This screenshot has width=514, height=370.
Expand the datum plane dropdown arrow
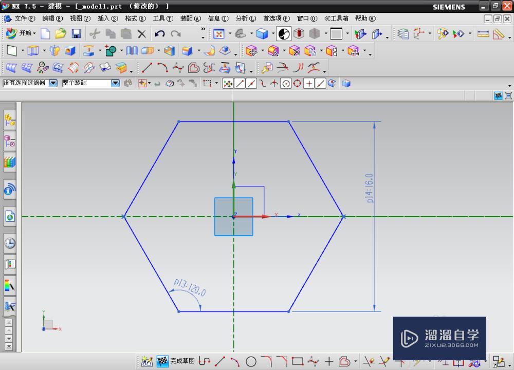[x=23, y=51]
